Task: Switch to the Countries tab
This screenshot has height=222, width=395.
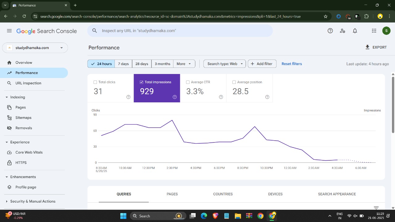Action: pos(223,194)
